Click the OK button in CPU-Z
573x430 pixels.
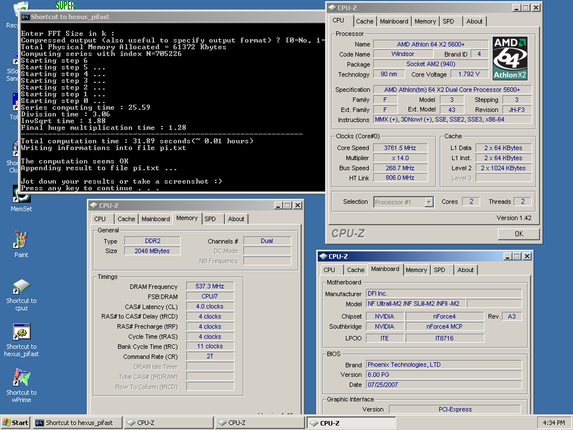pyautogui.click(x=519, y=234)
